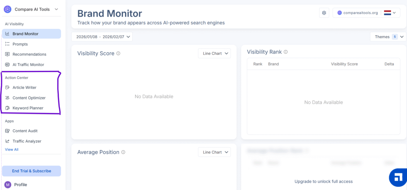
Task: Click the Traffic Analyzer chart icon
Action: [7, 141]
